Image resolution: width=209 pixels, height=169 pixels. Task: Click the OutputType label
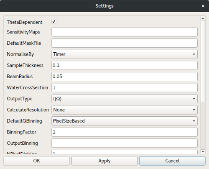20,99
